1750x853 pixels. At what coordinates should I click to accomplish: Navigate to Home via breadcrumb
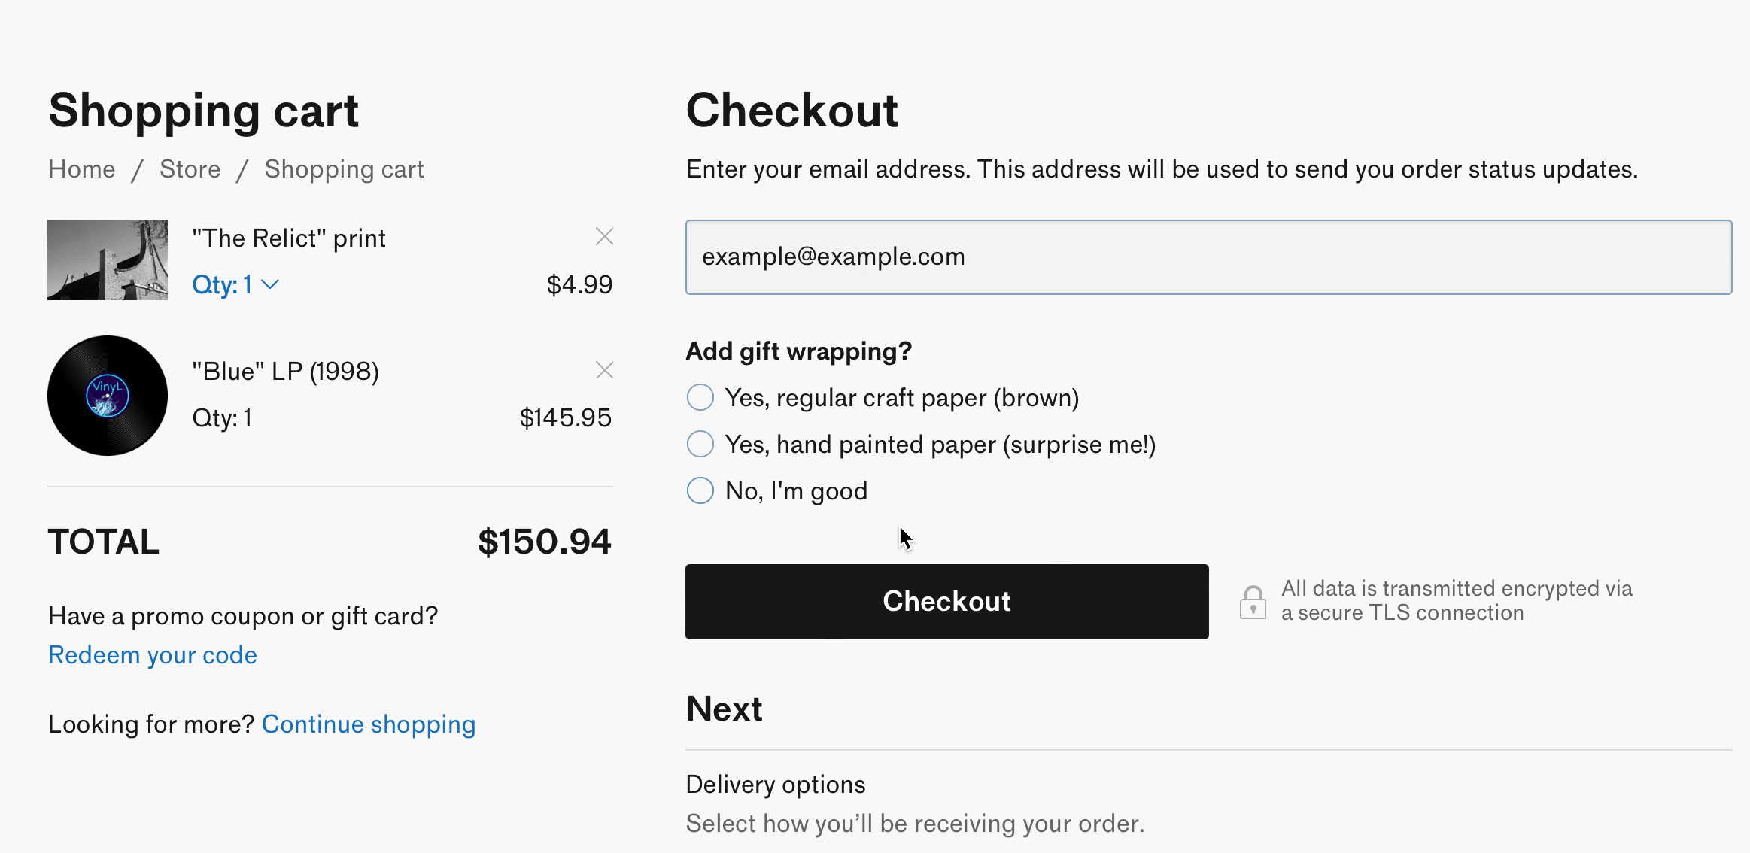click(81, 168)
